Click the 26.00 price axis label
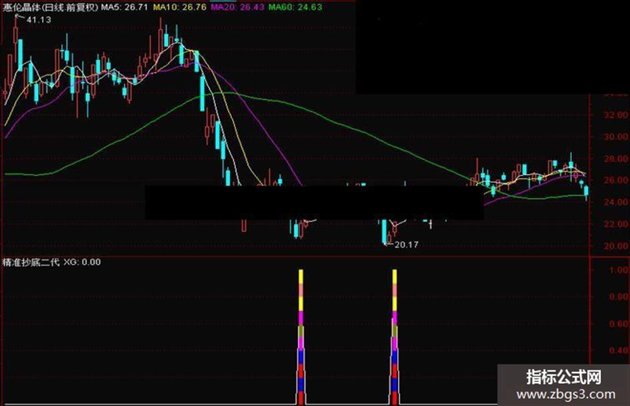This screenshot has width=630, height=406. click(616, 181)
